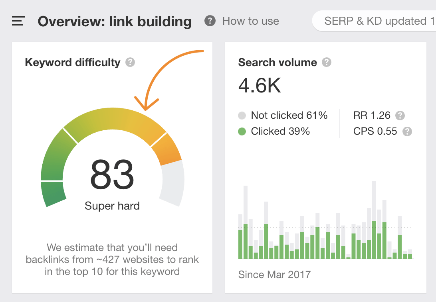Click the grey unfilled gauge segment

(173, 183)
